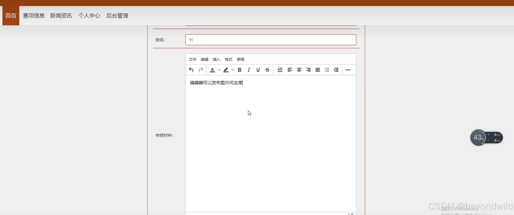Open 赛项信息 navigation link

[x=34, y=15]
